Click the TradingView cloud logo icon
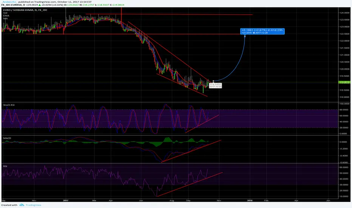 (x=22, y=205)
